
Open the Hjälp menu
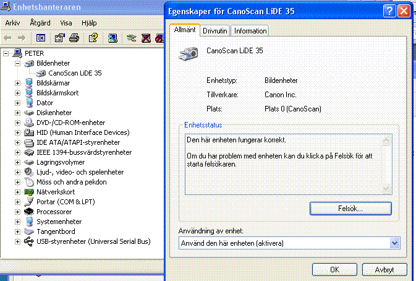[89, 23]
